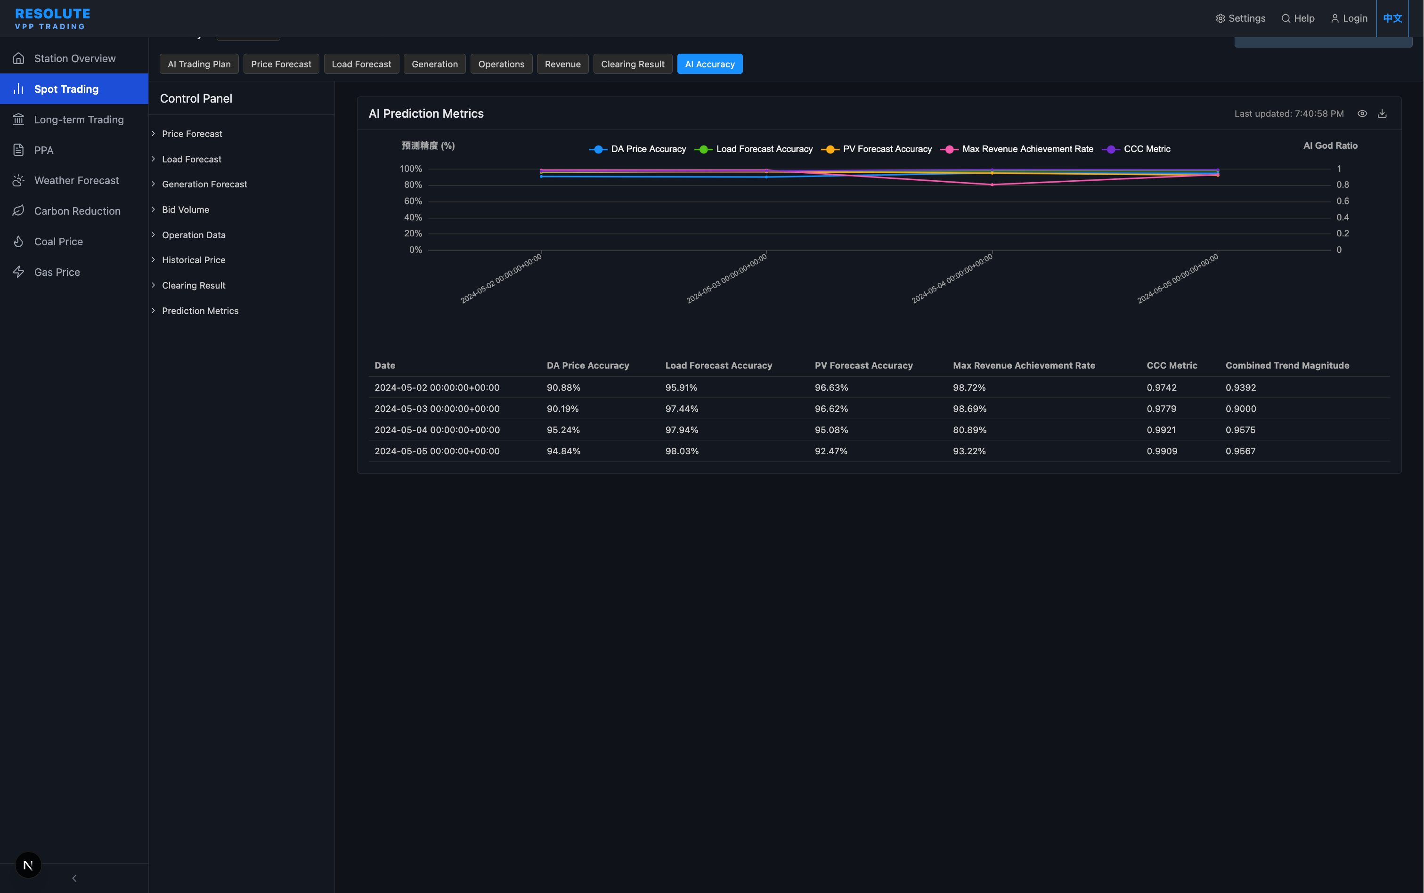Click the Settings gear icon
This screenshot has height=893, width=1424.
pos(1220,18)
